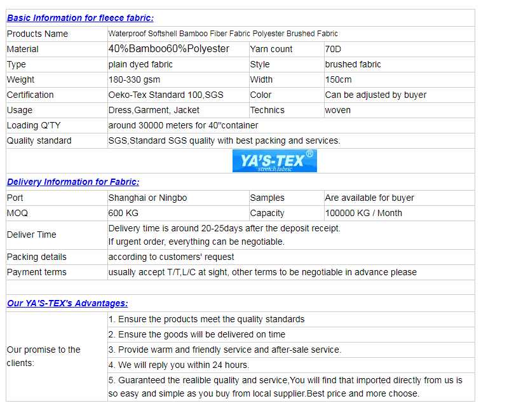This screenshot has height=408, width=507.
Task: Click the yarn count value '70D'
Action: (x=334, y=49)
